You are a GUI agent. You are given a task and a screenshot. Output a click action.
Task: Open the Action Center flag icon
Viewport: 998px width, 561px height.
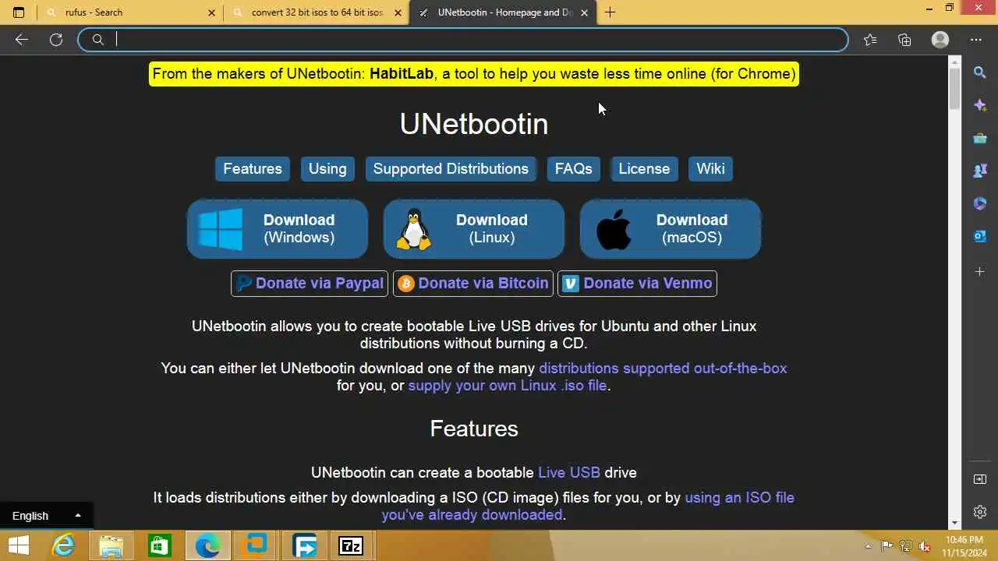click(x=887, y=546)
